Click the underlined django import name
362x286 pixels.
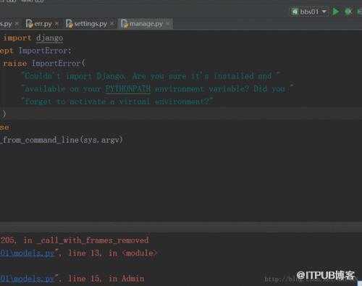pyautogui.click(x=49, y=38)
